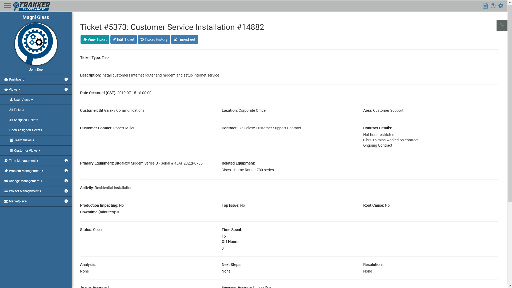Viewport: 512px width, 288px height.
Task: Click the link icon panel button
Action: (x=502, y=26)
